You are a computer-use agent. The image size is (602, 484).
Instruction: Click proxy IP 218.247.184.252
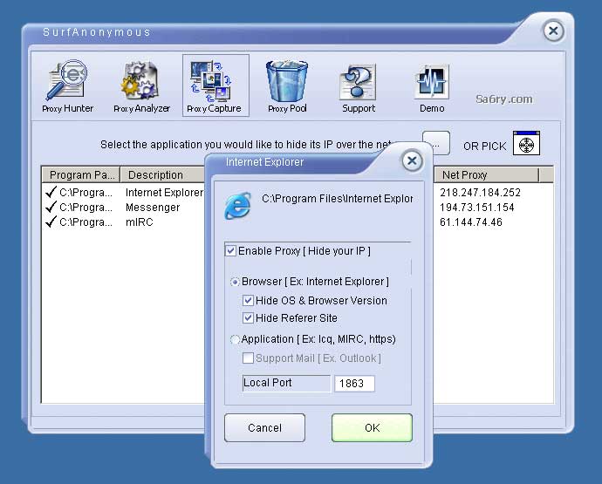480,193
